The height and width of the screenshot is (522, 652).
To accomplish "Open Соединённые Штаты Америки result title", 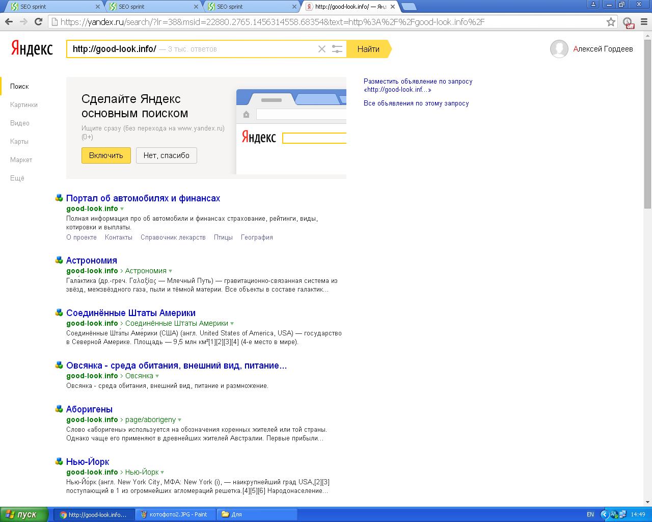I will tap(131, 312).
